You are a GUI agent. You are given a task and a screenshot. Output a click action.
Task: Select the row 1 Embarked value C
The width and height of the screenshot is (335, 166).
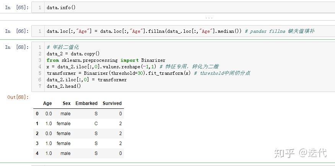[x=96, y=124]
